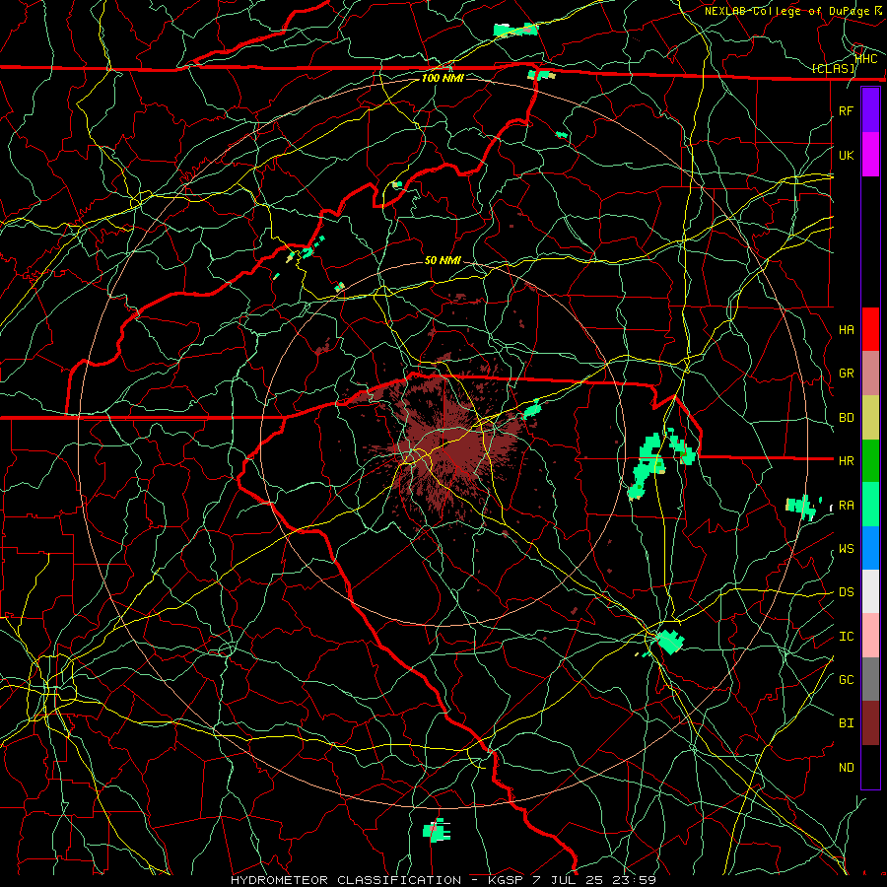Click the HR legend label
887x887 pixels.
[x=847, y=461]
